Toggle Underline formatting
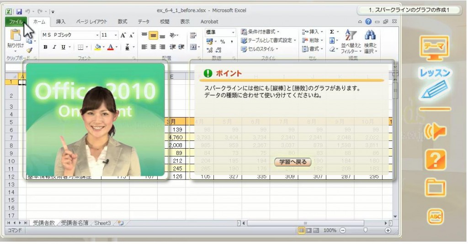The height and width of the screenshot is (244, 468). [63, 47]
